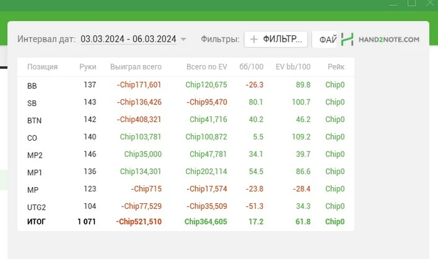
Task: Sort by Рейк column header
Action: tap(336, 67)
